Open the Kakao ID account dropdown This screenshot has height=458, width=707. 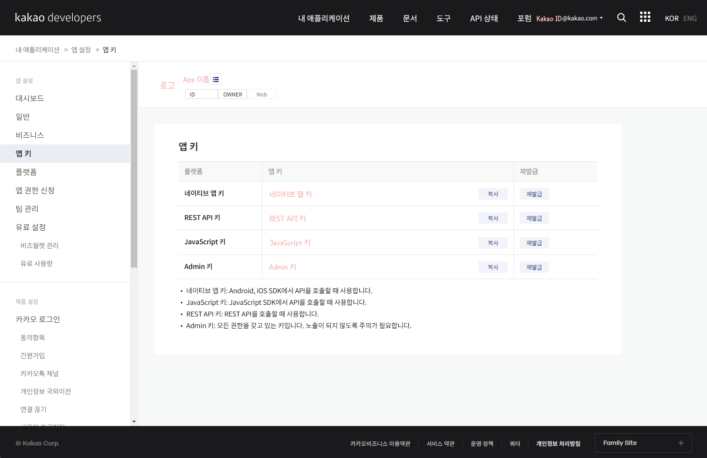pyautogui.click(x=570, y=18)
